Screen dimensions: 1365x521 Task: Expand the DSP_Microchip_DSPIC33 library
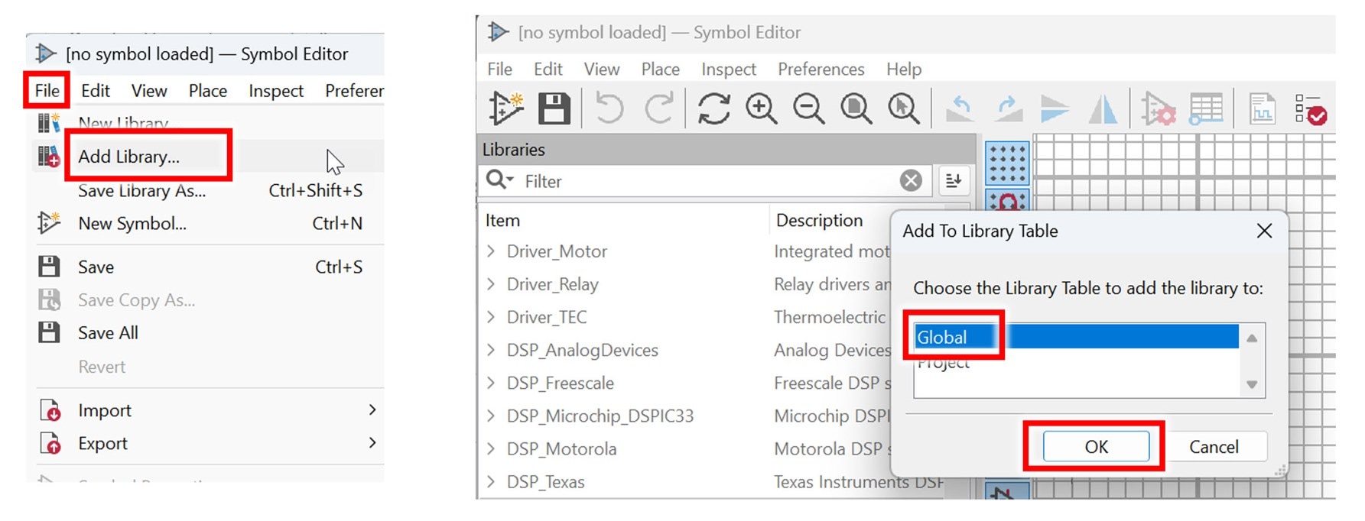pyautogui.click(x=491, y=415)
